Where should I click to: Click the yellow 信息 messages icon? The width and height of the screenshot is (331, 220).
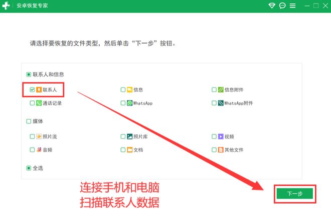point(129,89)
